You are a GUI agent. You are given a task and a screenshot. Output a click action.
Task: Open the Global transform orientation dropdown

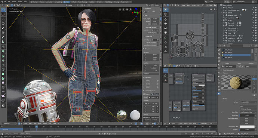click(71, 5)
